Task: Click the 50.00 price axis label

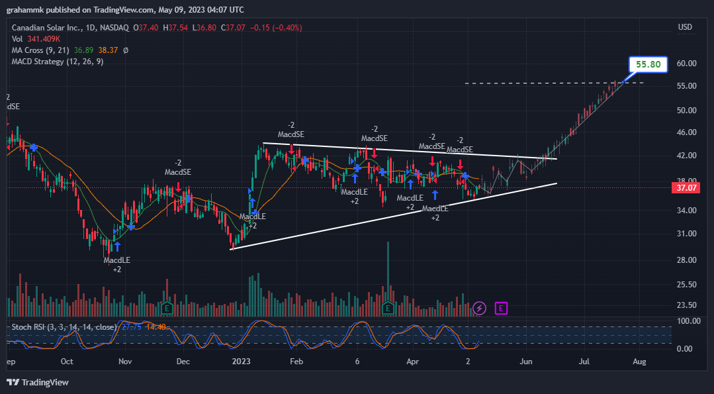Action: tap(686, 110)
